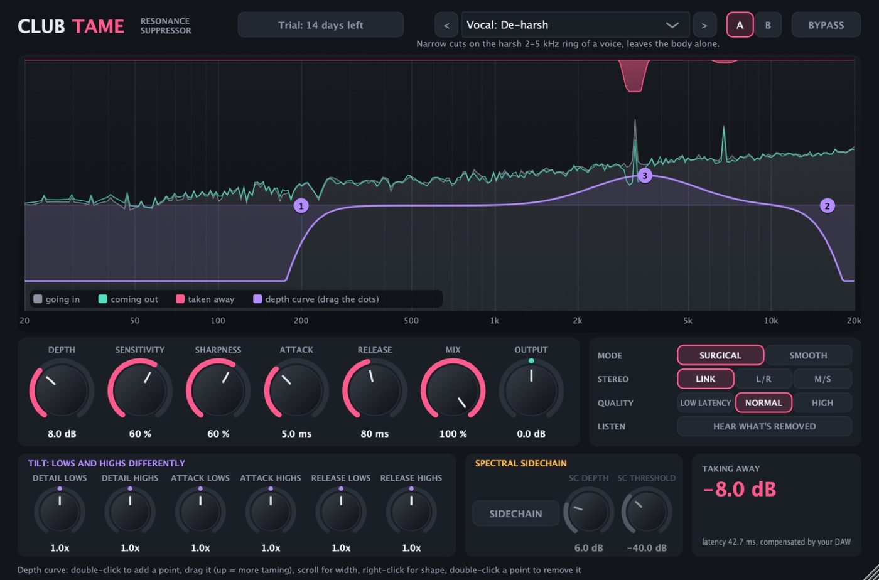Click the SHARPNESS knob
This screenshot has height=580, width=879.
pyautogui.click(x=218, y=389)
